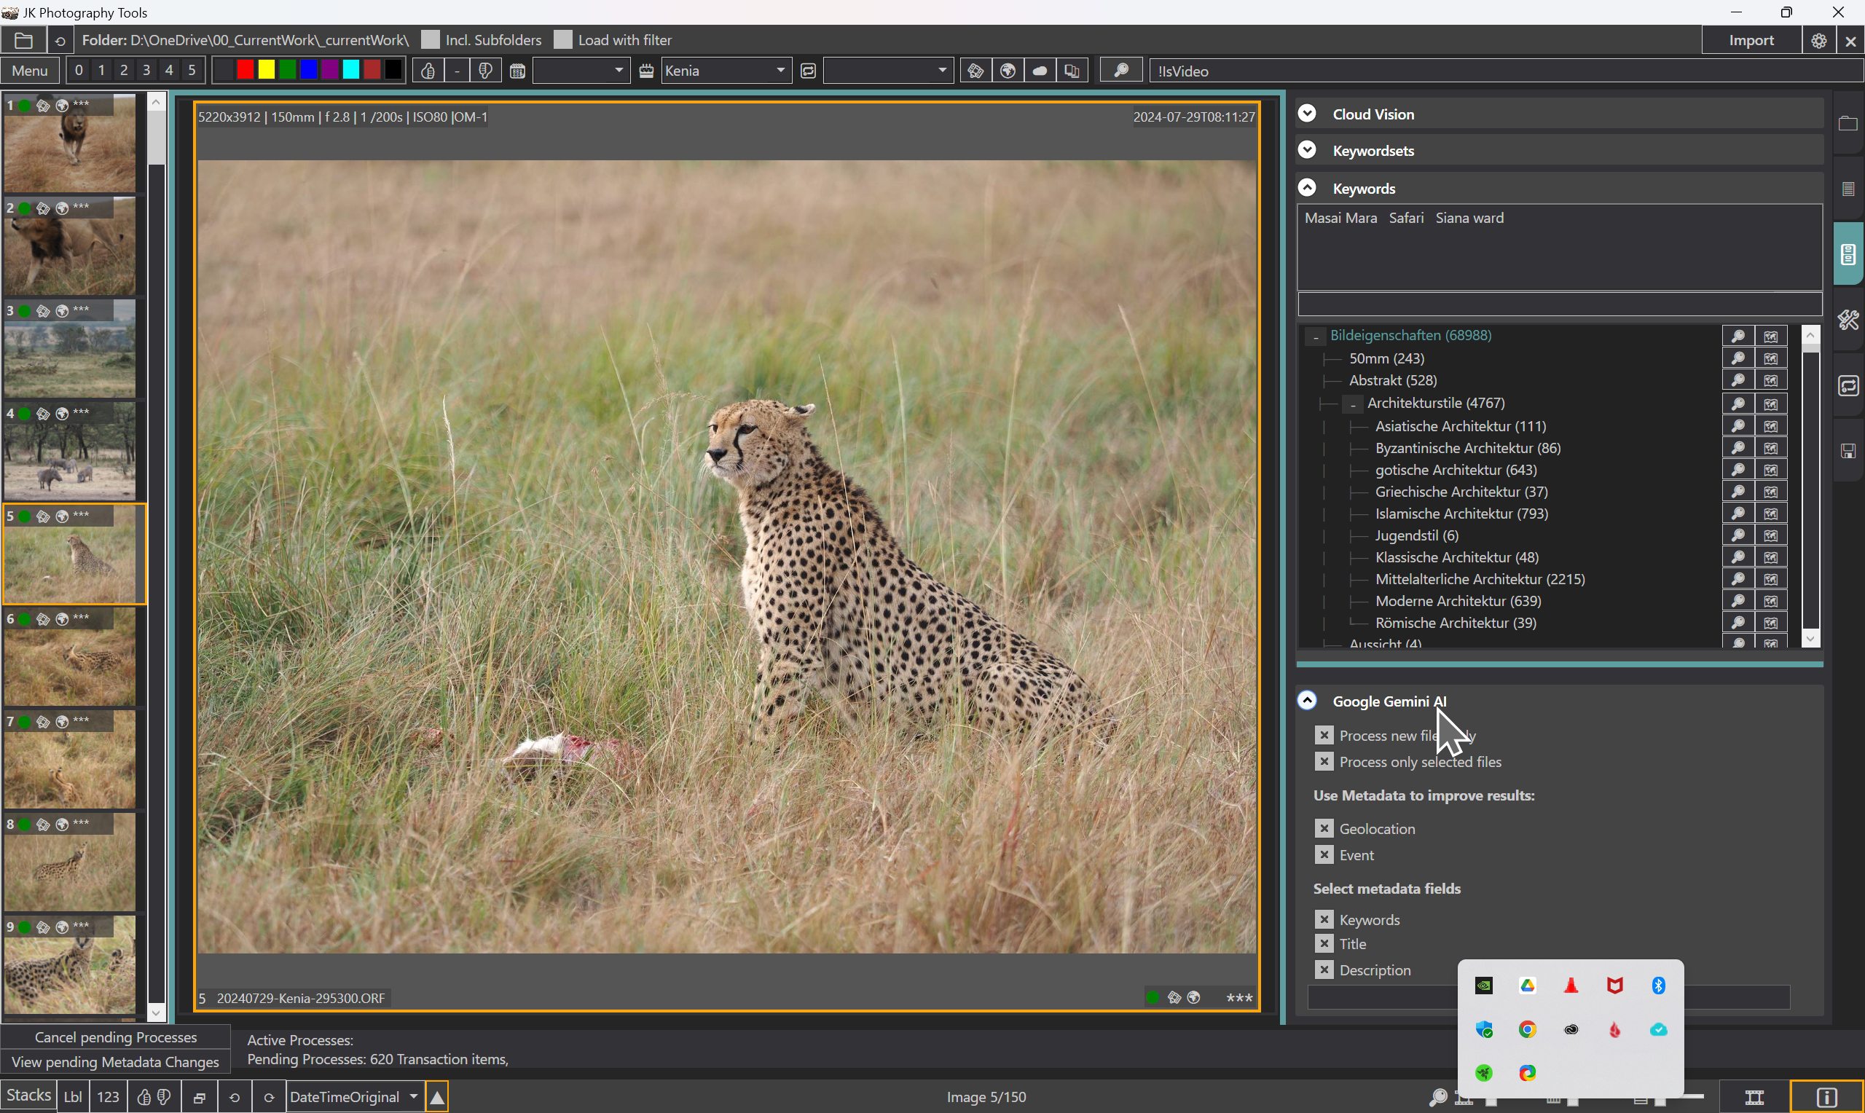This screenshot has width=1865, height=1113.
Task: Click the info panel icon bottom right
Action: click(1827, 1097)
